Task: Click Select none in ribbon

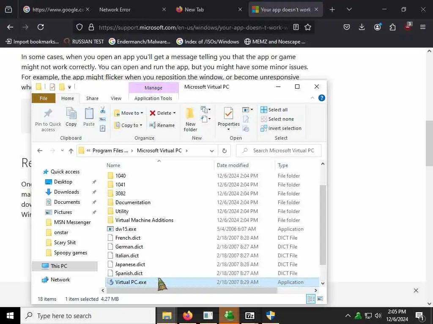Action: click(x=277, y=119)
